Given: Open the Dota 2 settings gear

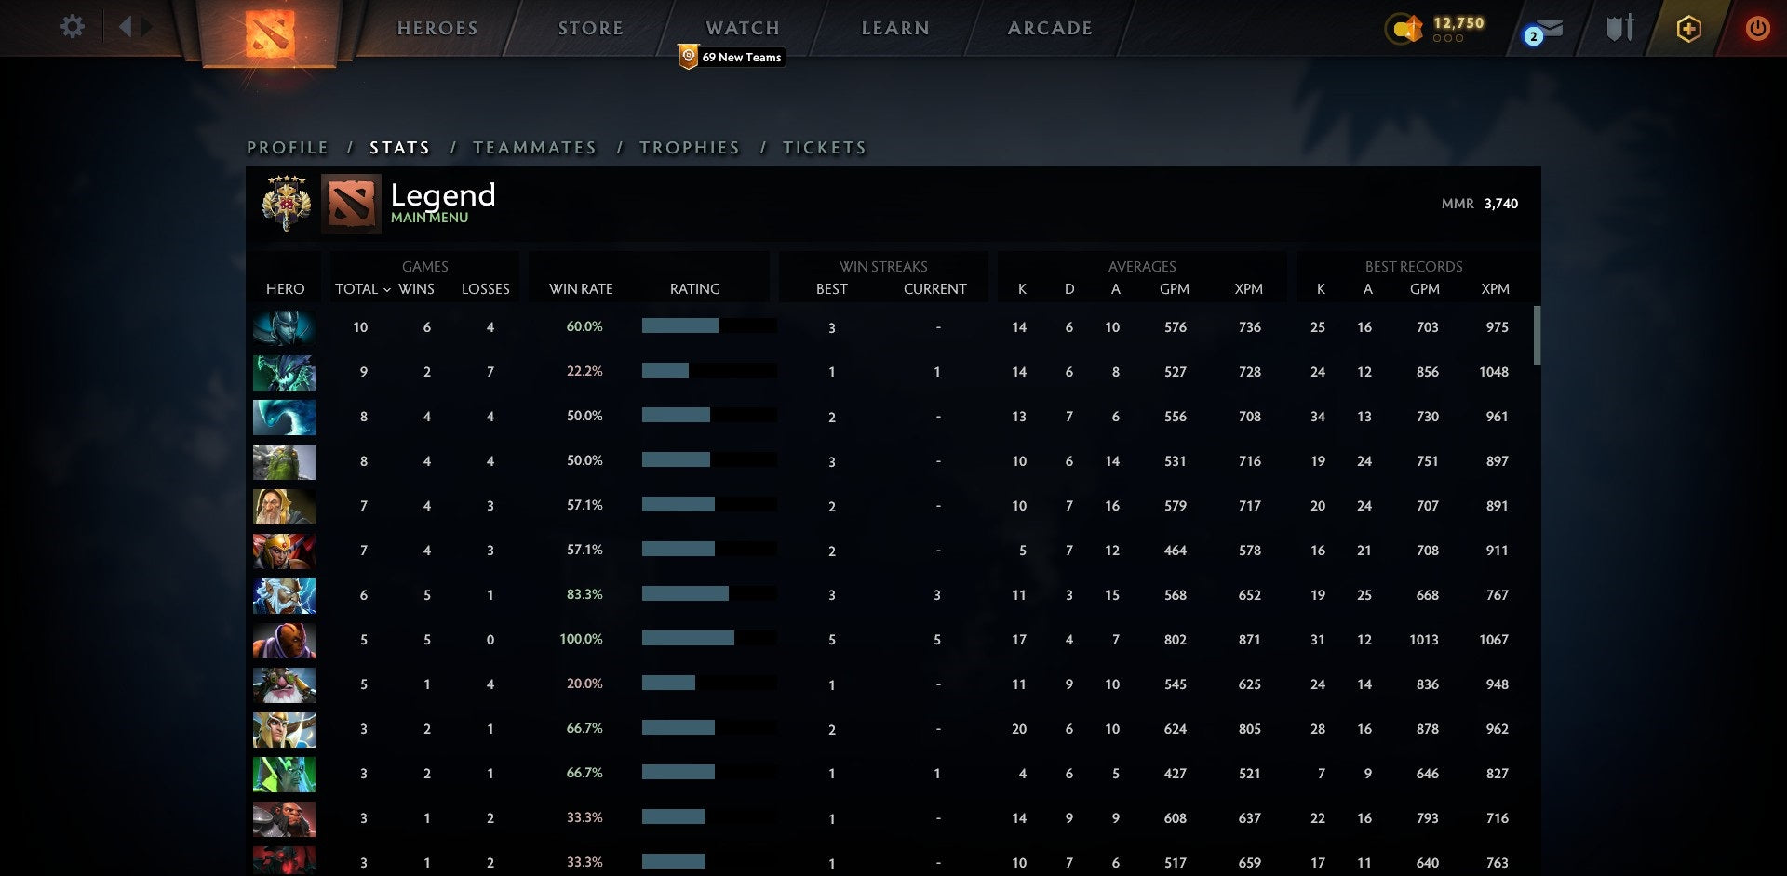Looking at the screenshot, I should pyautogui.click(x=71, y=27).
